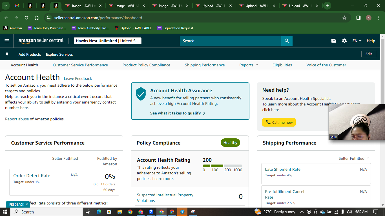Open Shipping Performance in the nav bar

[205, 65]
